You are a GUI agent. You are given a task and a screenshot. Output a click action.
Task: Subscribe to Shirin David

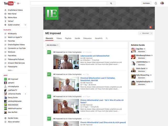[141, 71]
